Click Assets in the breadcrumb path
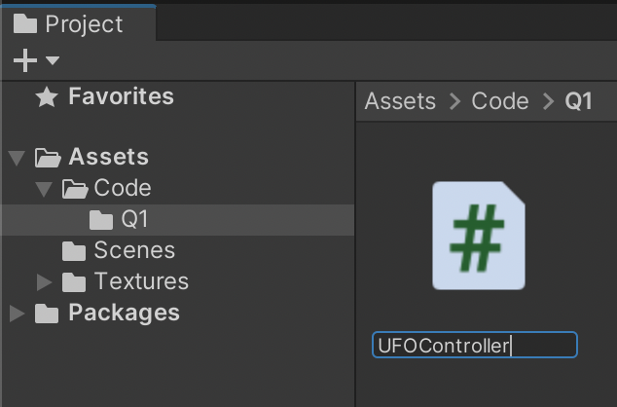Viewport: 617px width, 407px height. tap(400, 101)
